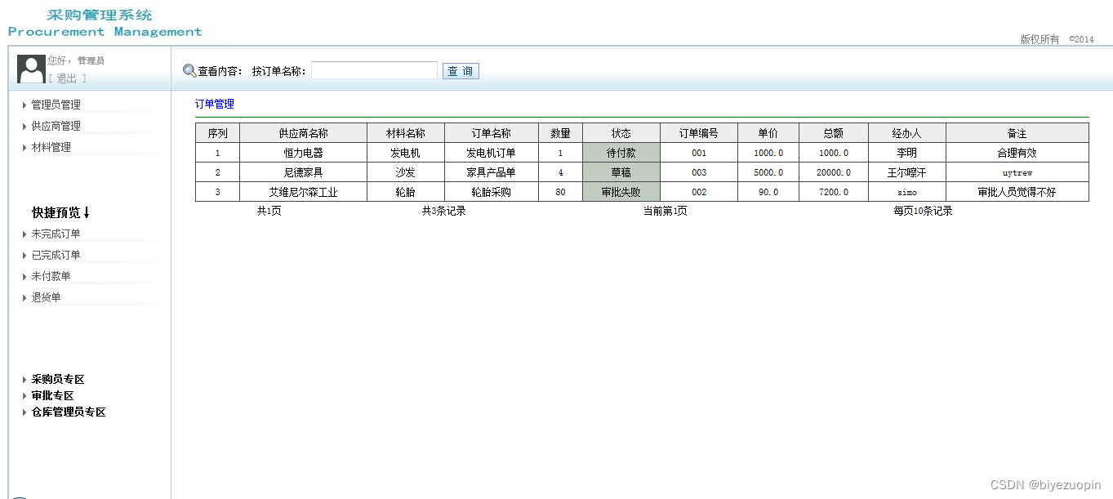Screen dimensions: 1113x499
Task: Click remark cell 合理有效
Action: tap(1017, 153)
